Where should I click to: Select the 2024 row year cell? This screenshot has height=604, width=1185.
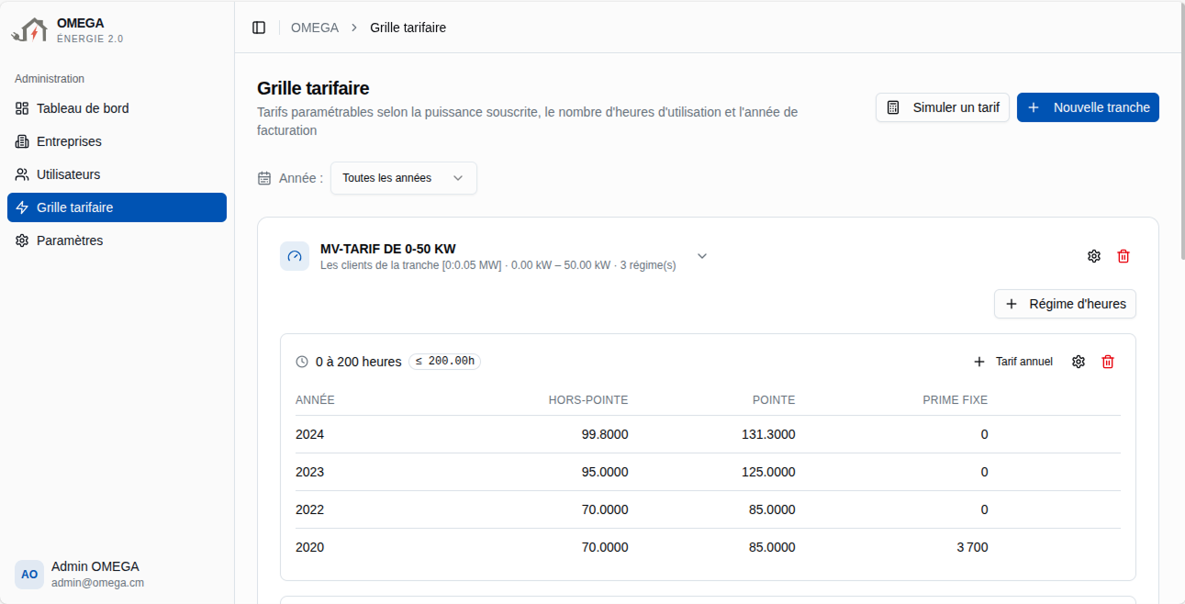[x=309, y=434]
